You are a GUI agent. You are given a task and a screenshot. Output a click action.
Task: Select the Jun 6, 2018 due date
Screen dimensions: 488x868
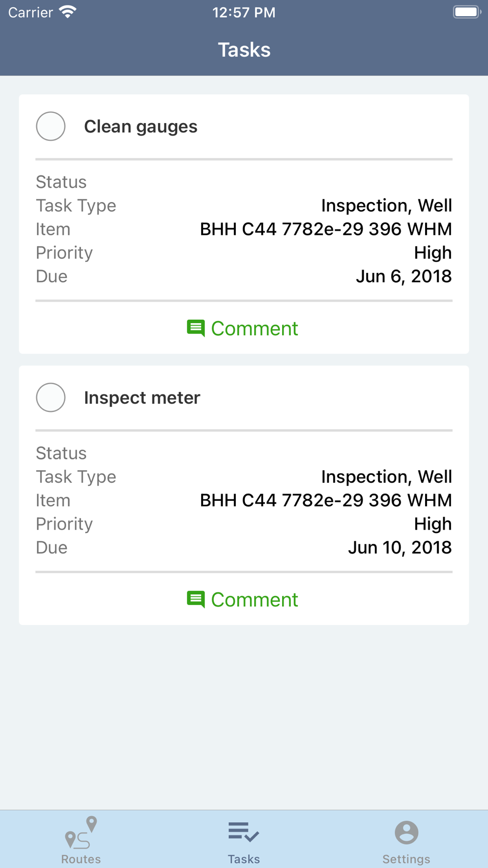[404, 276]
